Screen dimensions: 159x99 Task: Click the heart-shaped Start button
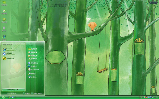(4, 97)
